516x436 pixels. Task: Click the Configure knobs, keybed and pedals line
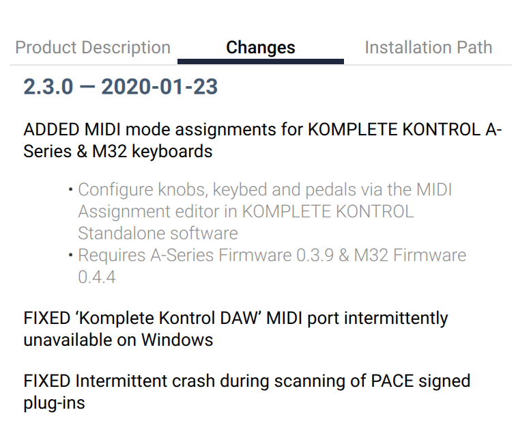coord(265,190)
